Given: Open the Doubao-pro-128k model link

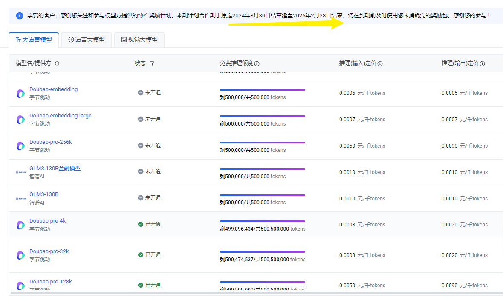Looking at the screenshot, I should (50, 282).
